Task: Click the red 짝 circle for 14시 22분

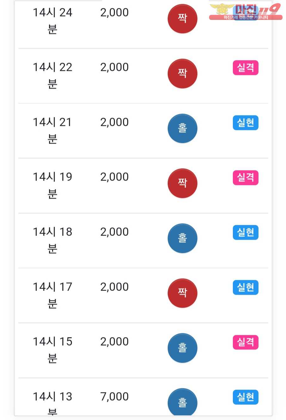Action: 183,73
